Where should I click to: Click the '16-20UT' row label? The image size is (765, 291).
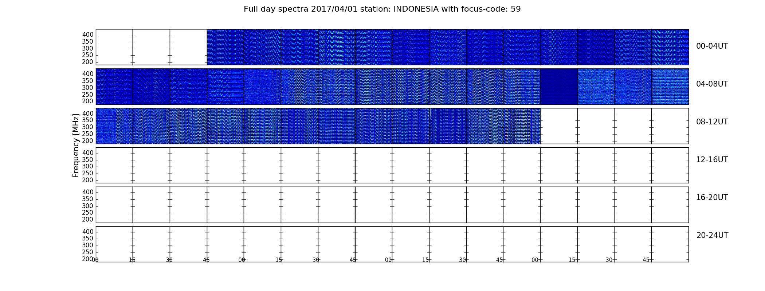tap(712, 198)
